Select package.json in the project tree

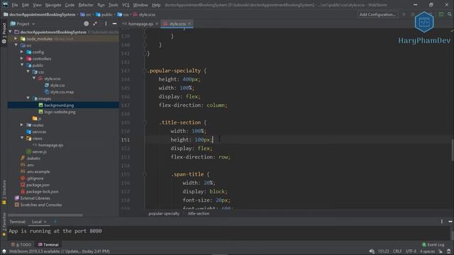coord(38,185)
